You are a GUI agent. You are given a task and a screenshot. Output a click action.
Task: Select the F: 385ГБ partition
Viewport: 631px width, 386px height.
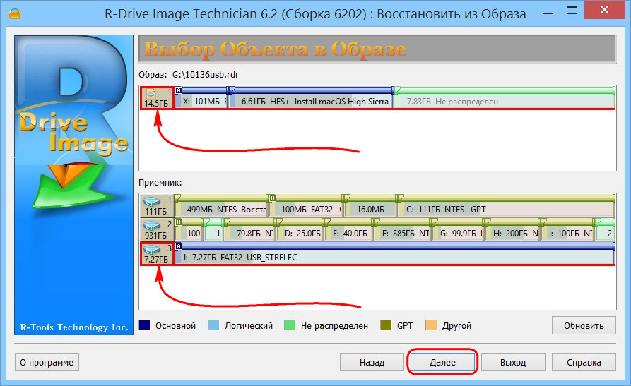(401, 229)
